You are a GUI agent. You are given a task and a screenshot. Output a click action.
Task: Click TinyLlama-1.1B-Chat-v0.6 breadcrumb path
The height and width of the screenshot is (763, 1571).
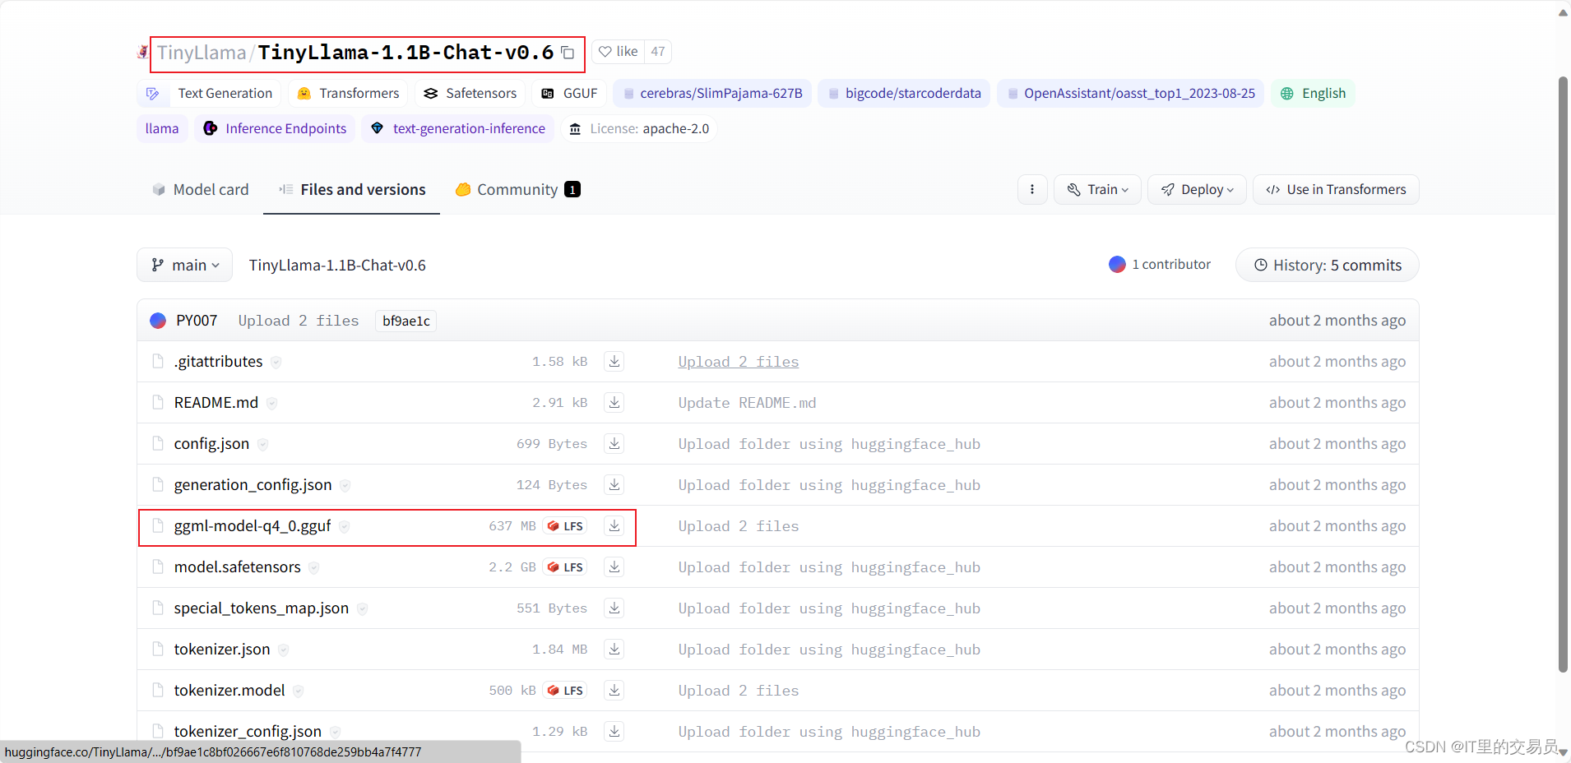click(x=337, y=265)
